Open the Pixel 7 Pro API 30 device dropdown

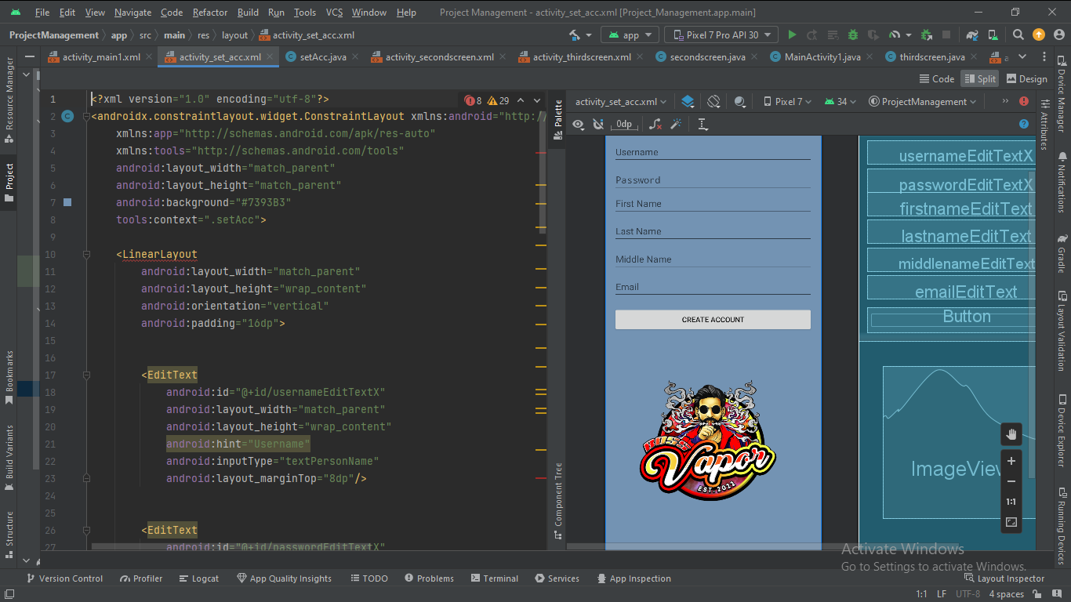pos(721,35)
